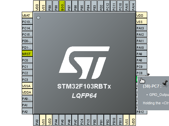Viewport: 169px width, 126px height.
Task: Select the PC13 pin on the chip
Action: pyautogui.click(x=27, y=21)
